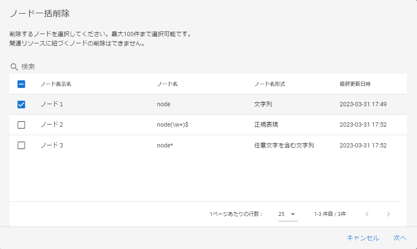Select the node(\w+)$ node name cell
Viewport: 417px width, 249px height.
173,125
